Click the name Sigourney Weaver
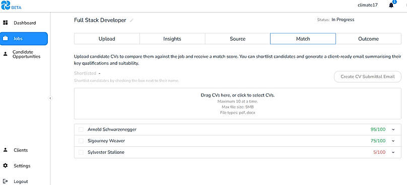The height and width of the screenshot is (185, 407). [x=106, y=141]
